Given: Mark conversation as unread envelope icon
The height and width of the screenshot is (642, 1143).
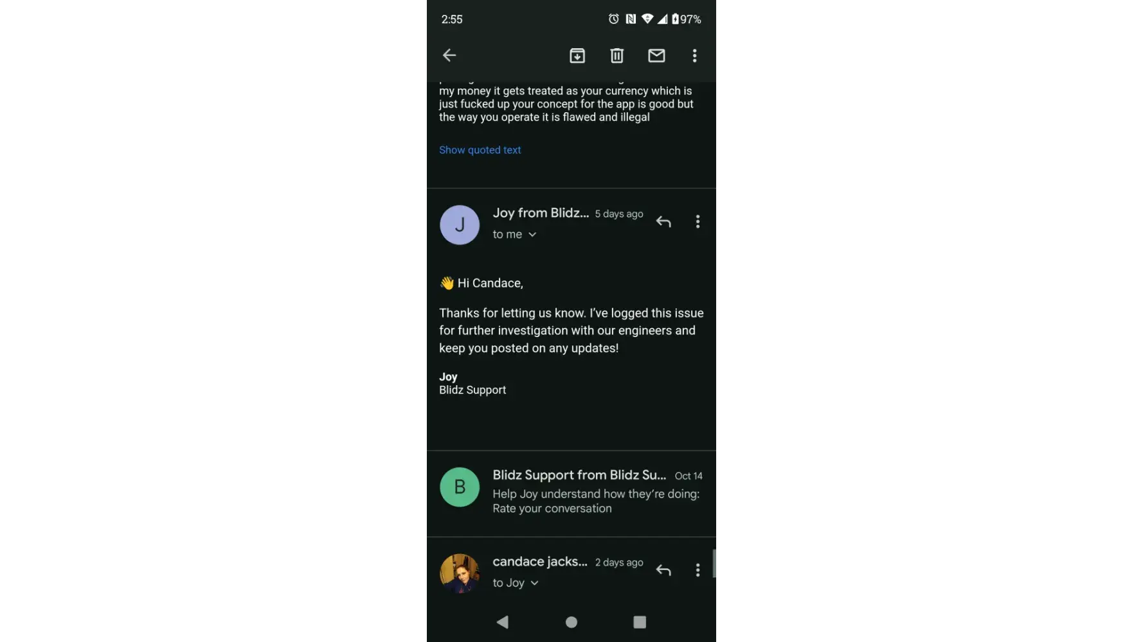Looking at the screenshot, I should pyautogui.click(x=656, y=56).
